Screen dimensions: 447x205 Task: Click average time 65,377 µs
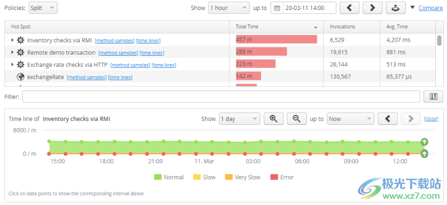click(x=399, y=77)
